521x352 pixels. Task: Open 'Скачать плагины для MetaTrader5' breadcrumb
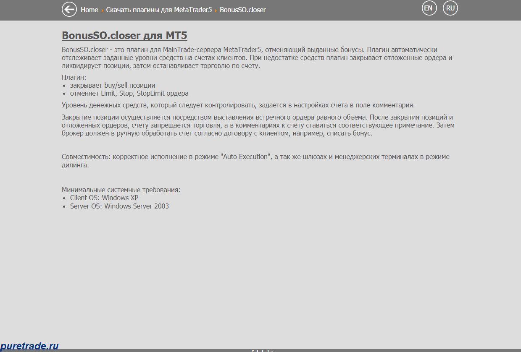[x=159, y=10]
